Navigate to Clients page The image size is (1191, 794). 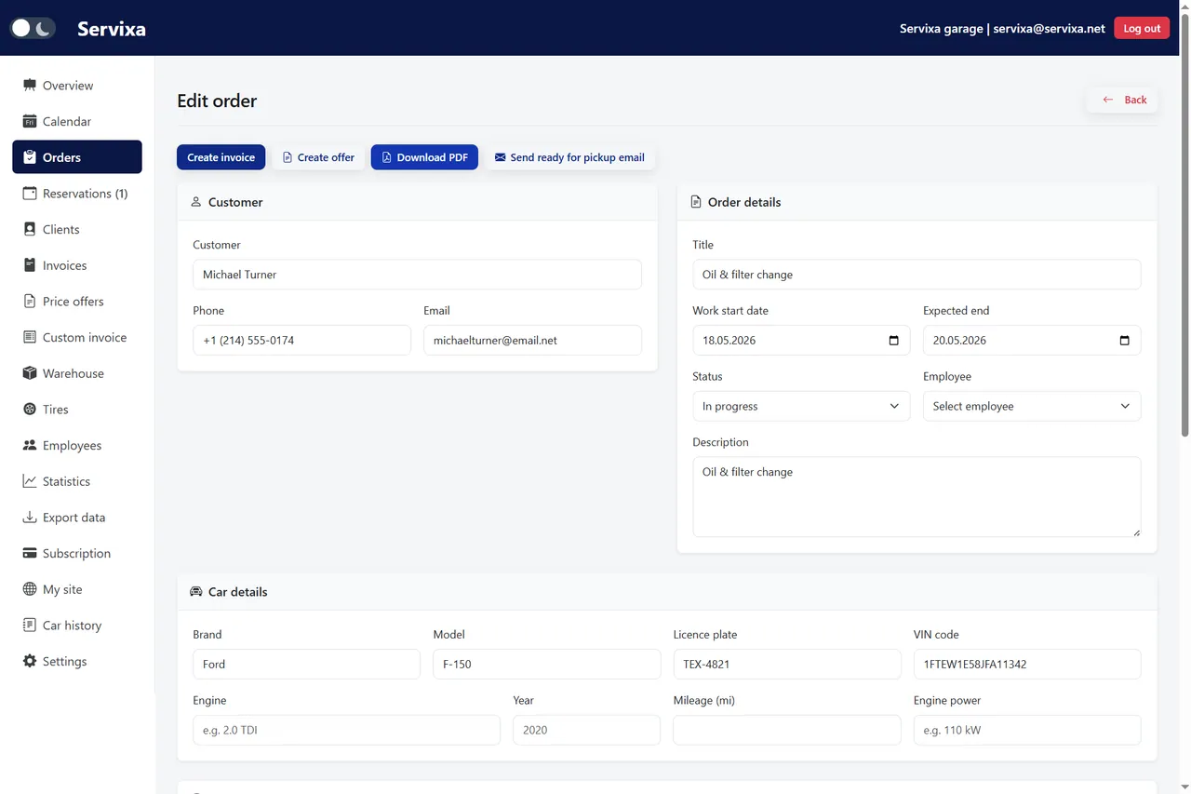point(77,229)
